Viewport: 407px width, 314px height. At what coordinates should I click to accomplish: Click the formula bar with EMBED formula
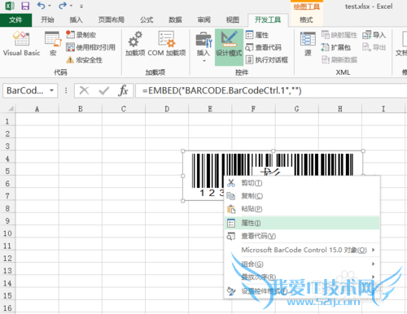click(271, 90)
